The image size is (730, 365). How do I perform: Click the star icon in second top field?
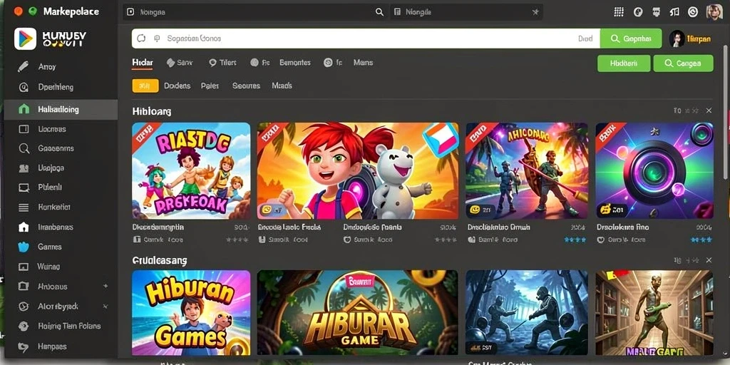535,13
